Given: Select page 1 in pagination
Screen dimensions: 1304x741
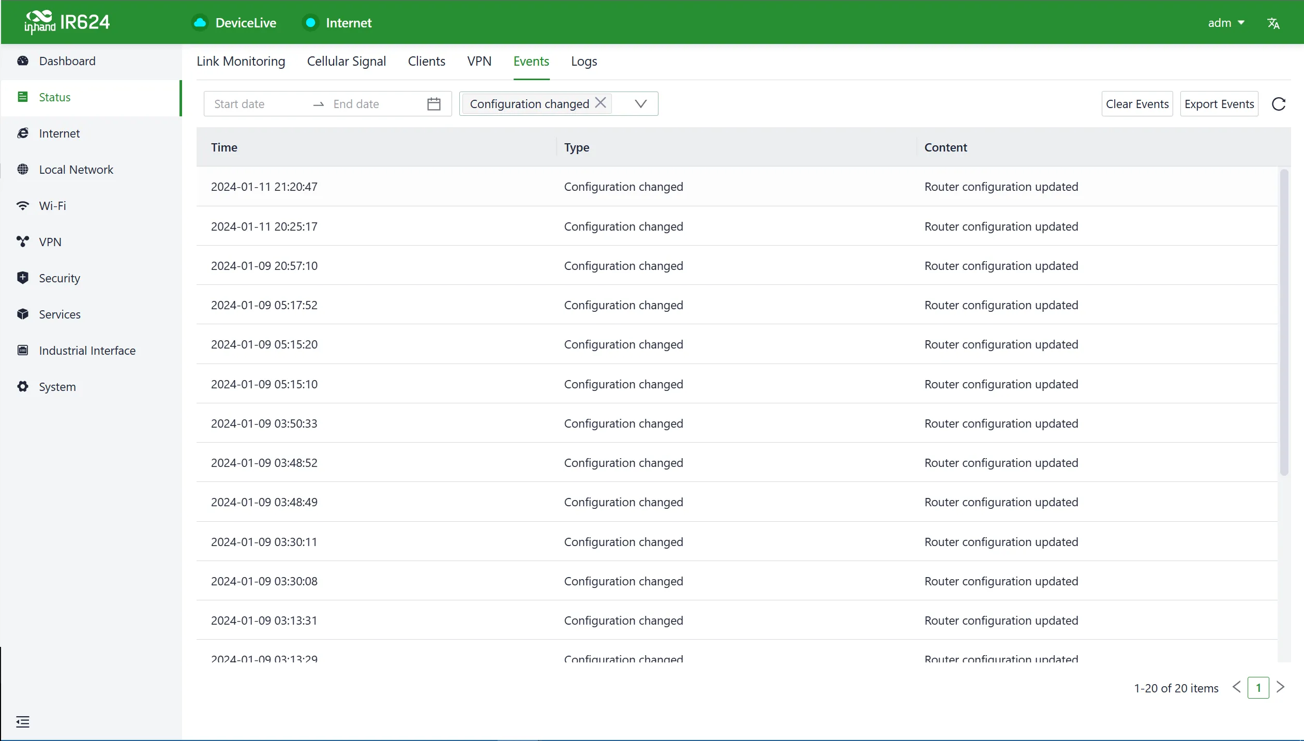Looking at the screenshot, I should (x=1258, y=688).
